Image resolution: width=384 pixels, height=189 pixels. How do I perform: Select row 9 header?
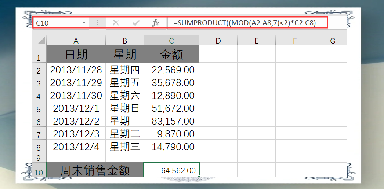[39, 157]
